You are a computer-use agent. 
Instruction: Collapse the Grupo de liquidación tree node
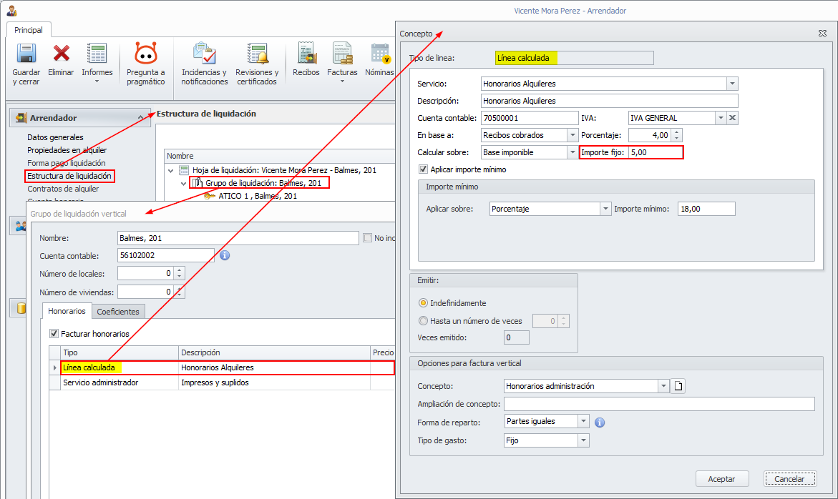click(x=183, y=184)
